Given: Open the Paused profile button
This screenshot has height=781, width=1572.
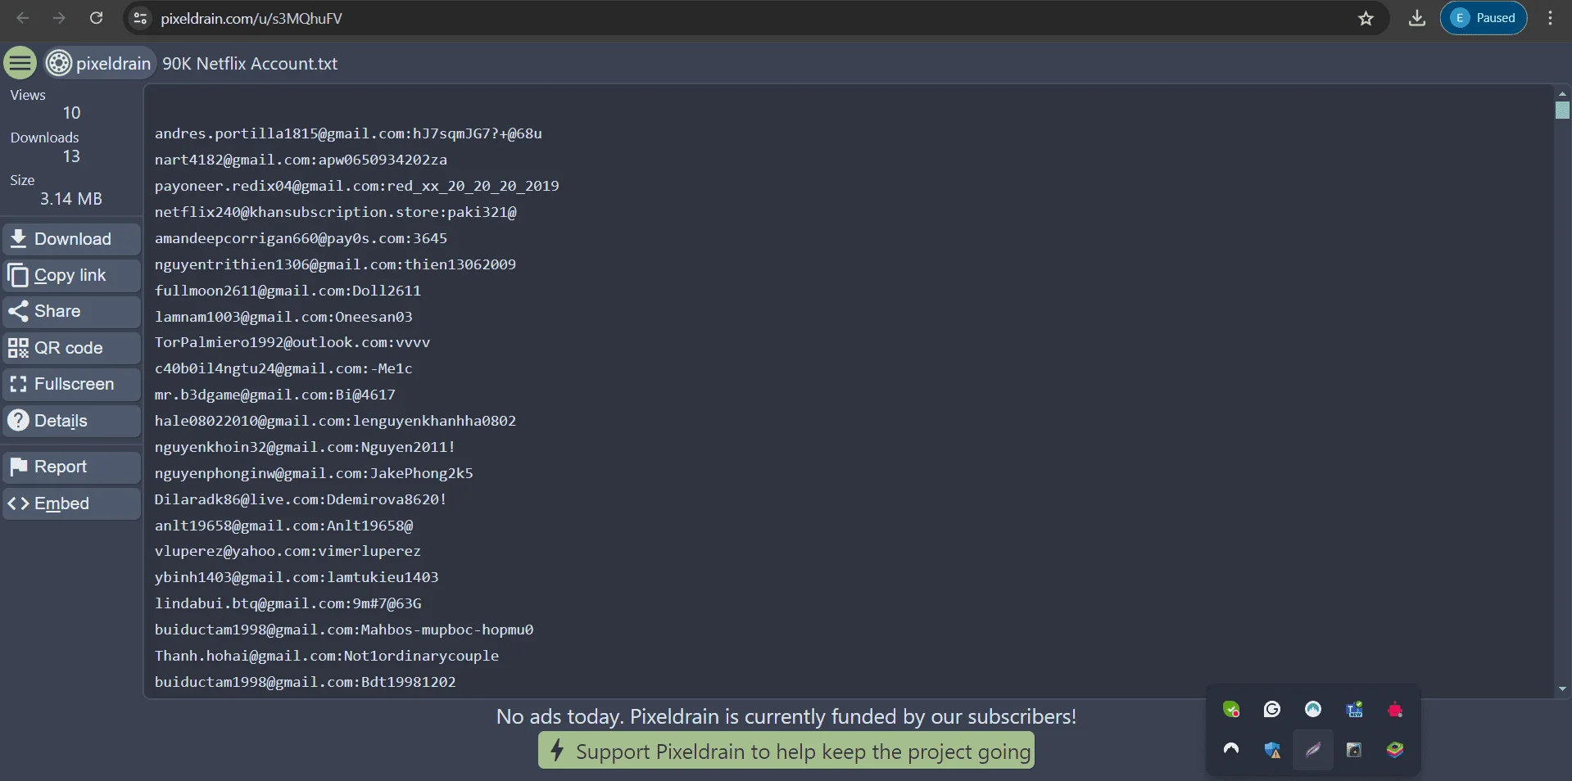Looking at the screenshot, I should pyautogui.click(x=1484, y=18).
